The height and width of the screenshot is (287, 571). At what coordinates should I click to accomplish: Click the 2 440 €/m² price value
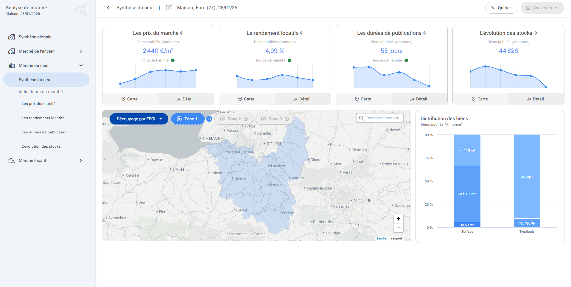click(x=158, y=51)
